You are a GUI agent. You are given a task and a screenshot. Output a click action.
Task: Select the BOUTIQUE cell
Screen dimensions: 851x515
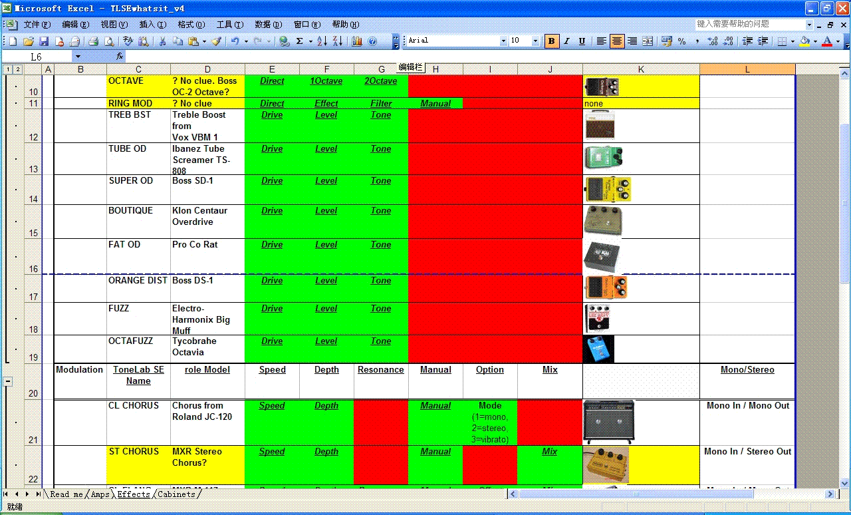click(x=139, y=222)
